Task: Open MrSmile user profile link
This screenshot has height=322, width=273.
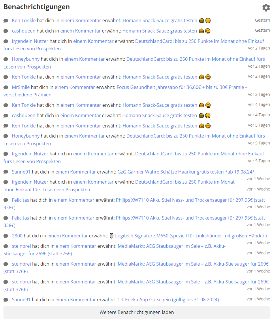Action: click(x=21, y=87)
